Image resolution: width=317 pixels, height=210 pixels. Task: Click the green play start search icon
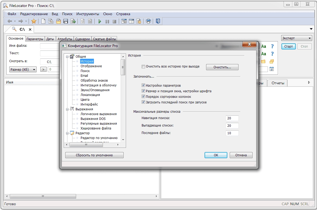point(100,21)
